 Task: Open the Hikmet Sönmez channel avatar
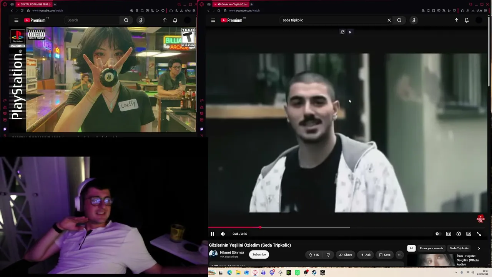[x=213, y=254]
